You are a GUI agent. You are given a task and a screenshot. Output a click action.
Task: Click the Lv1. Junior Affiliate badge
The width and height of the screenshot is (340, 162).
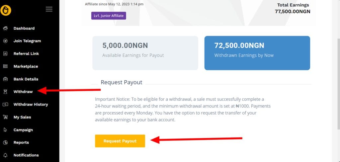[x=109, y=16]
